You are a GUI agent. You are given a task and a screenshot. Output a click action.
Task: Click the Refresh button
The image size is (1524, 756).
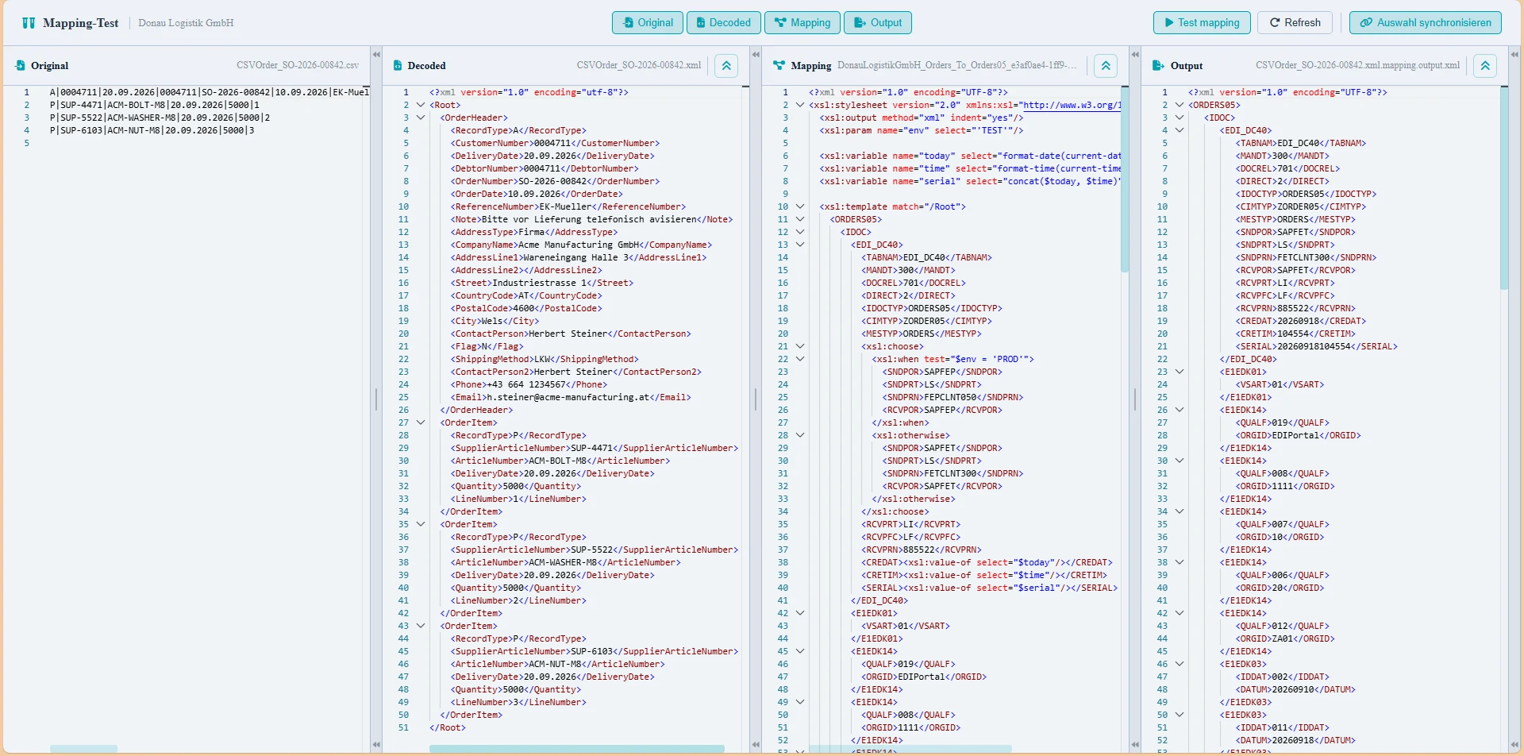pos(1295,23)
